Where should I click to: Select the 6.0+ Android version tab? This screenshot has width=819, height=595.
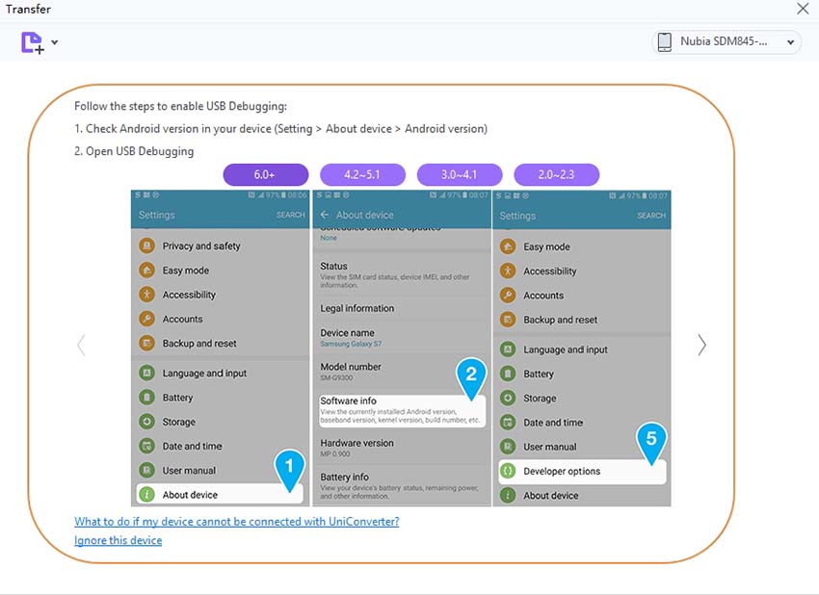(x=265, y=175)
